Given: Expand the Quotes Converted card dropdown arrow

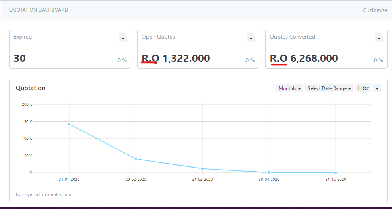Looking at the screenshot, I should pos(379,38).
